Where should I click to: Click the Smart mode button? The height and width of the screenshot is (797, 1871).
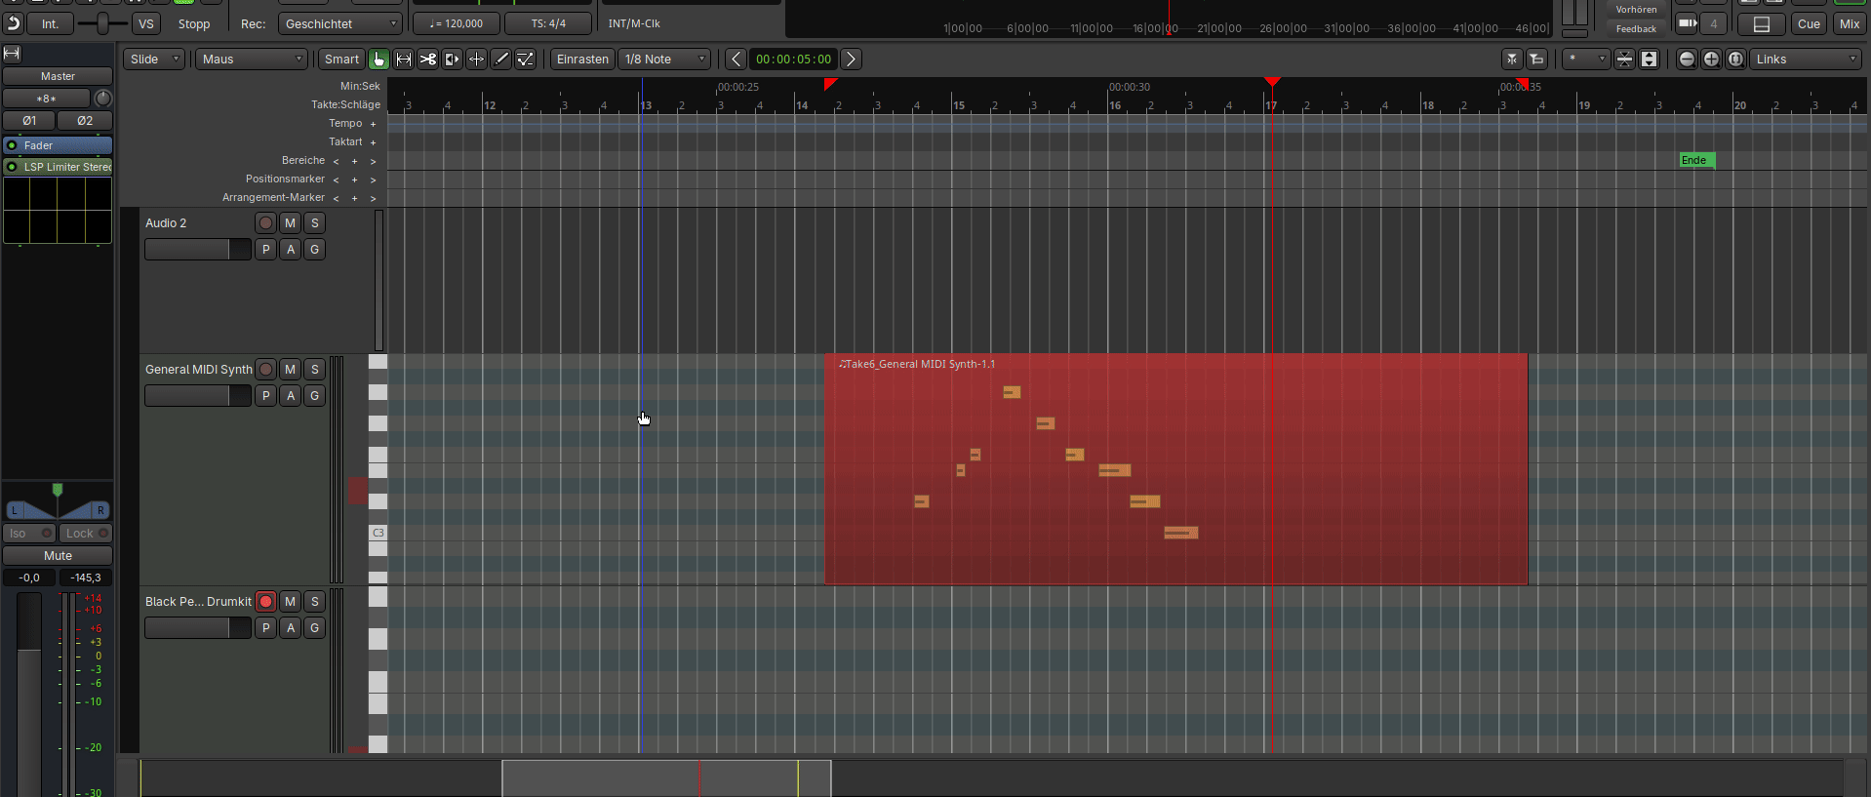pos(341,60)
